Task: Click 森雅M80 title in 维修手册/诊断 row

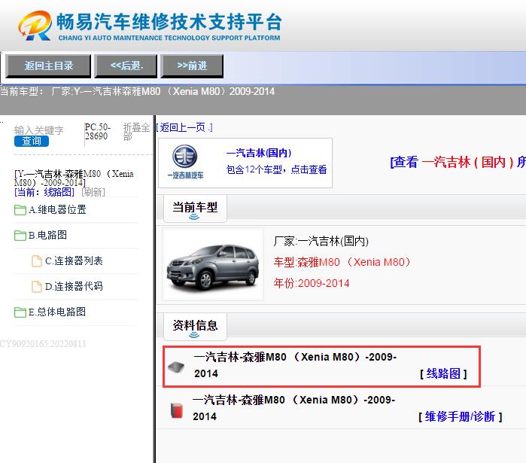Action: coord(293,408)
